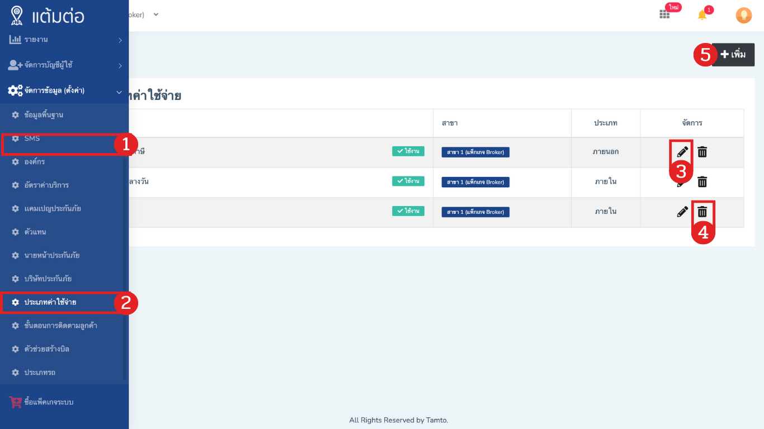Viewport: 764px width, 429px height.
Task: Expand the จัดการบัญชีผู้ใช้ chevron
Action: (x=120, y=66)
